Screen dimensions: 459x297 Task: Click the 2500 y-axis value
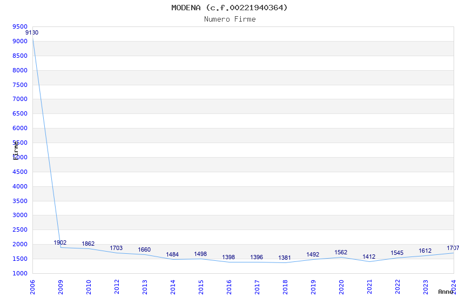click(20, 230)
